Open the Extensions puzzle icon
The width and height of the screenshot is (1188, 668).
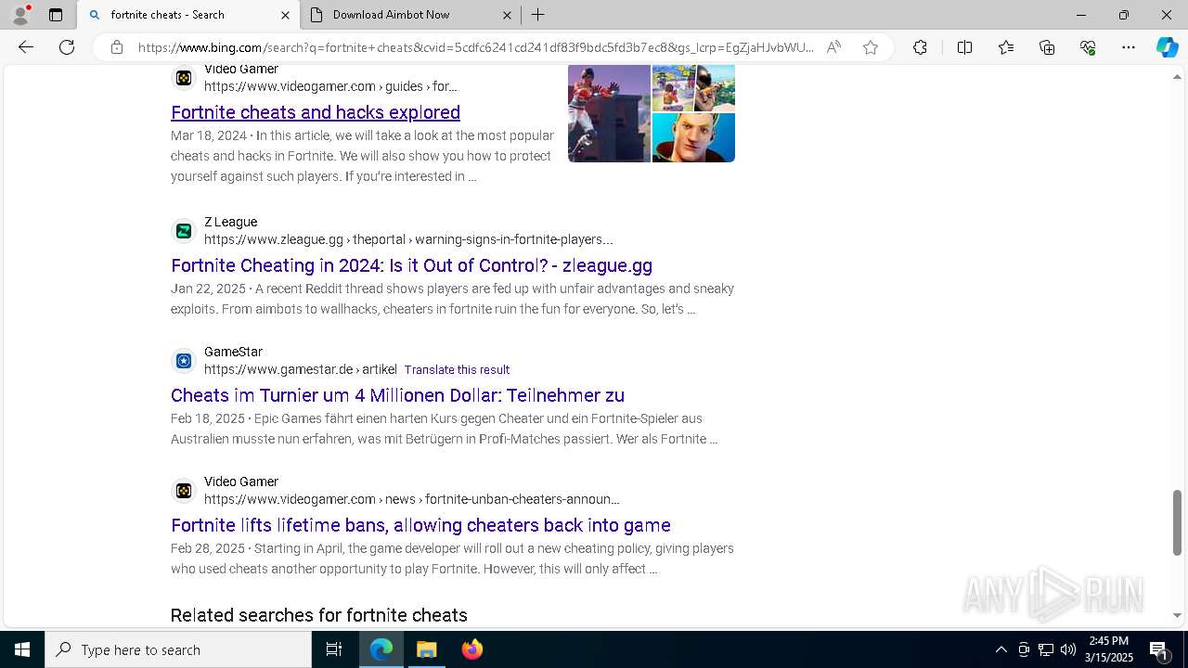coord(920,47)
